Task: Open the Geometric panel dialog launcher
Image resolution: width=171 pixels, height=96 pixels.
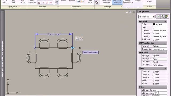Action: [58, 7]
